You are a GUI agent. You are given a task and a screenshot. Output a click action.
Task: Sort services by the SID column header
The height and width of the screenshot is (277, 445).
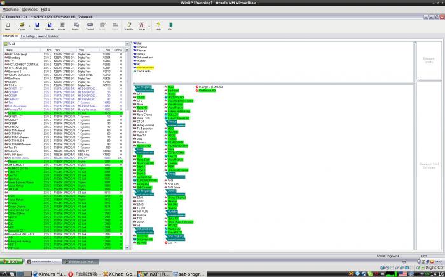pyautogui.click(x=106, y=50)
